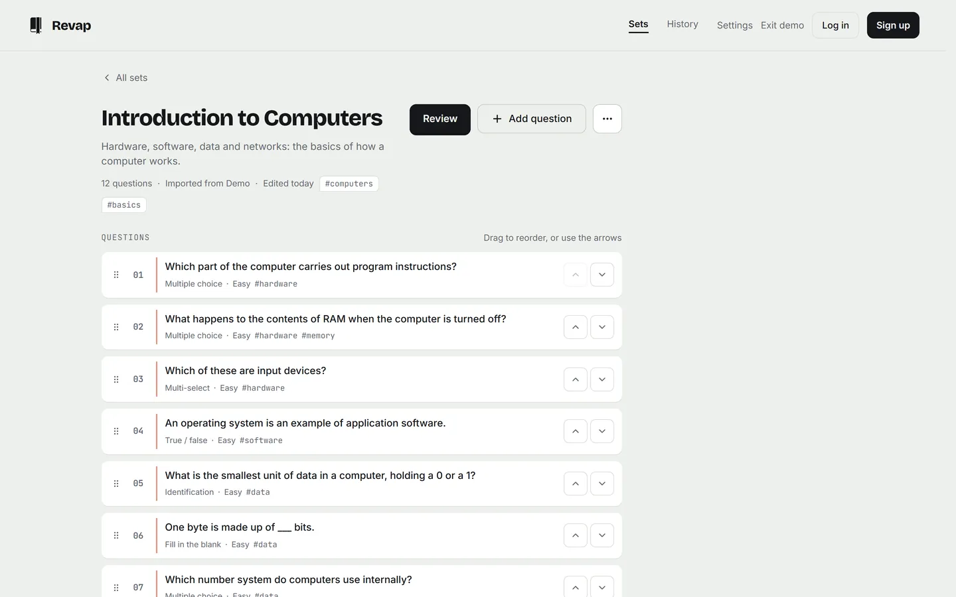Click the #computers tag

[x=349, y=184]
